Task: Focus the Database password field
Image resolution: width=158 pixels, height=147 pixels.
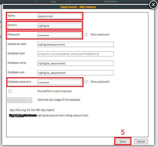Action: (x=59, y=82)
